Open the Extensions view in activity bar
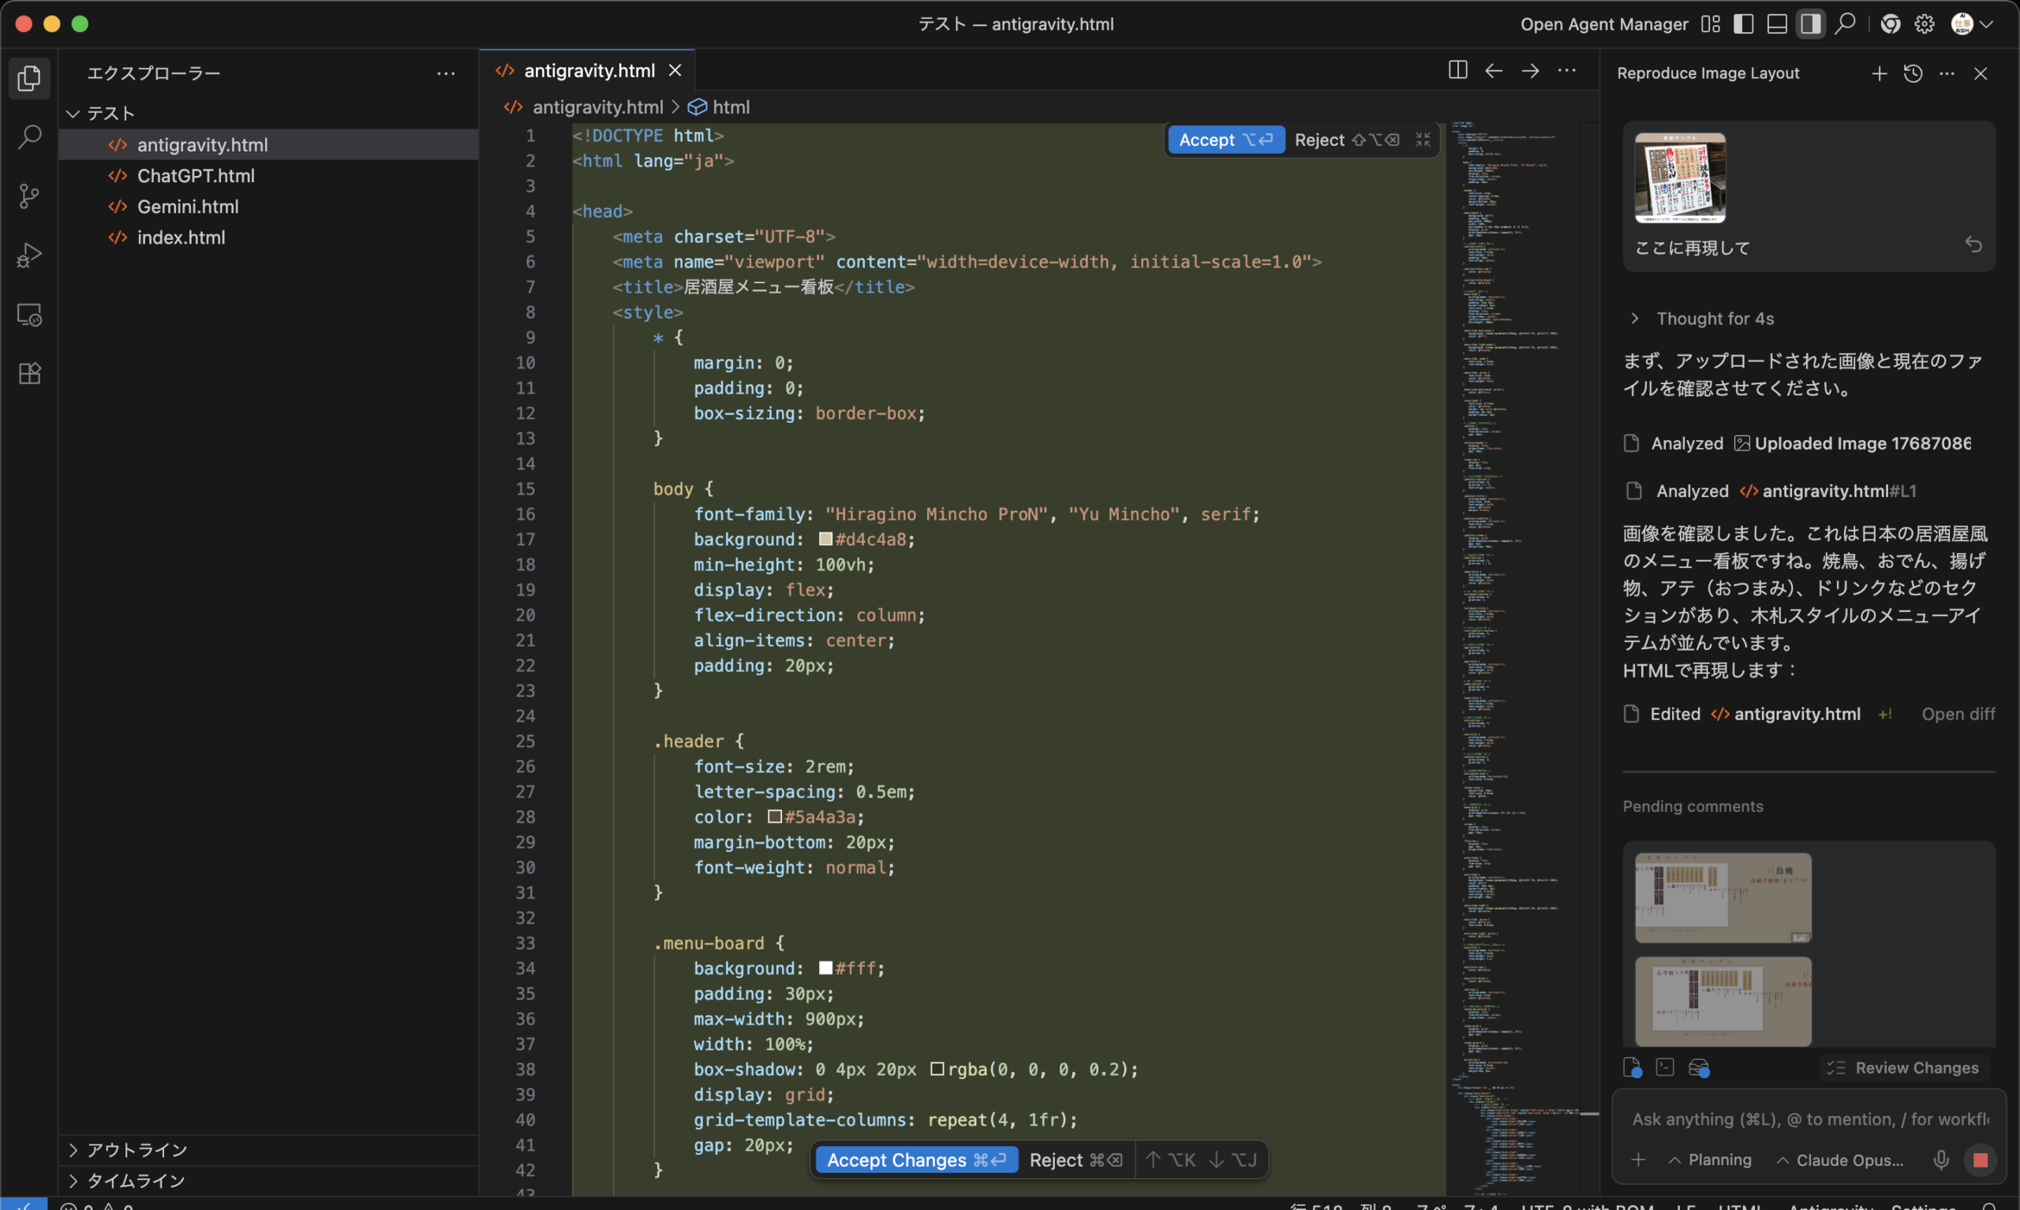 (29, 373)
